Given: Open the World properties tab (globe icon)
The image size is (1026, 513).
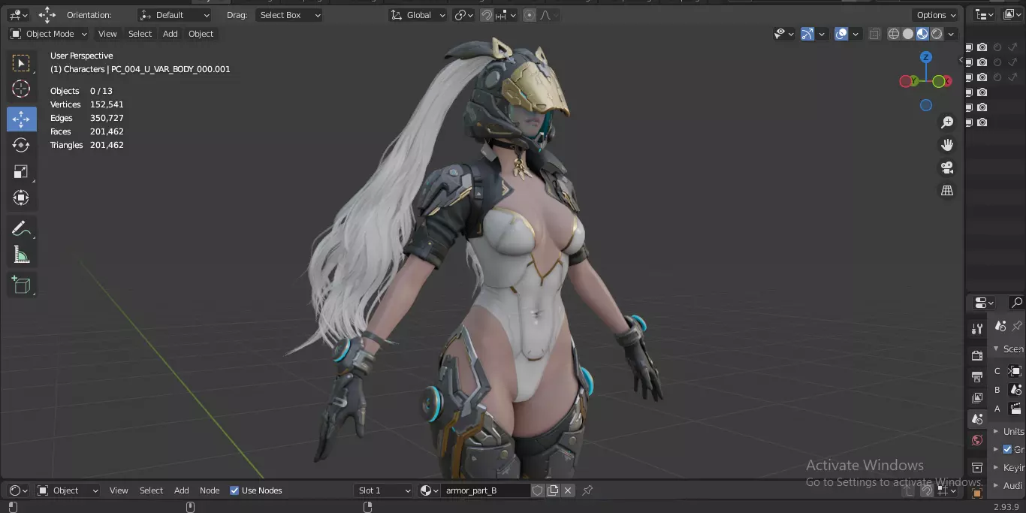Looking at the screenshot, I should tap(977, 440).
